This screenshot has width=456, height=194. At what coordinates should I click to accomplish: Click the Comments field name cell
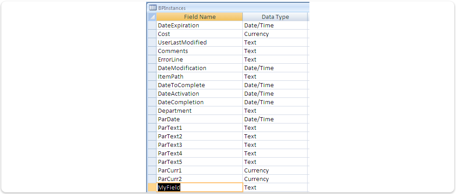(200, 51)
